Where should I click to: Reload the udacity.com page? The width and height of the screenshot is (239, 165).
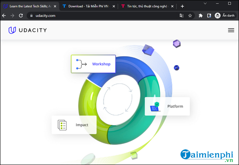(x=21, y=15)
